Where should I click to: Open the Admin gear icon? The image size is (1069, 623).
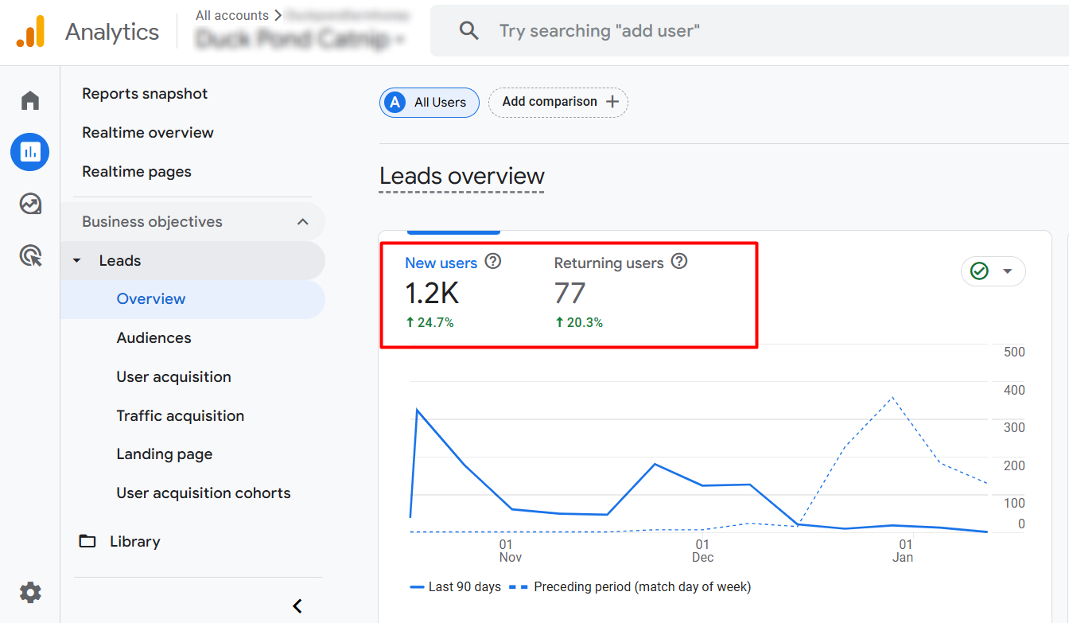click(29, 592)
